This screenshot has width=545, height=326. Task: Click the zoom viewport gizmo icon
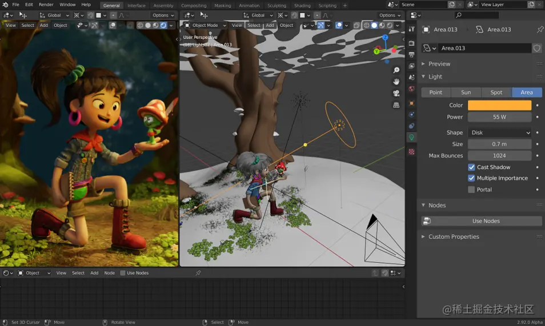click(x=396, y=70)
